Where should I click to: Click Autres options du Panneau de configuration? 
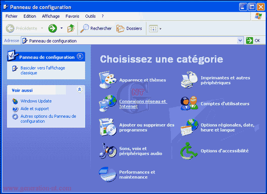tap(49, 119)
